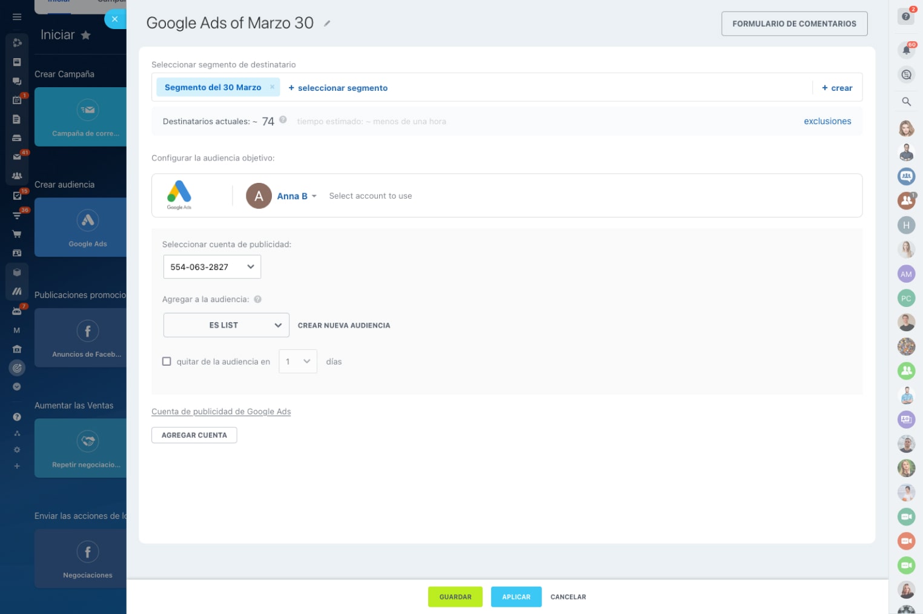Click help icon beside Agregar a la audiencia

click(x=257, y=299)
